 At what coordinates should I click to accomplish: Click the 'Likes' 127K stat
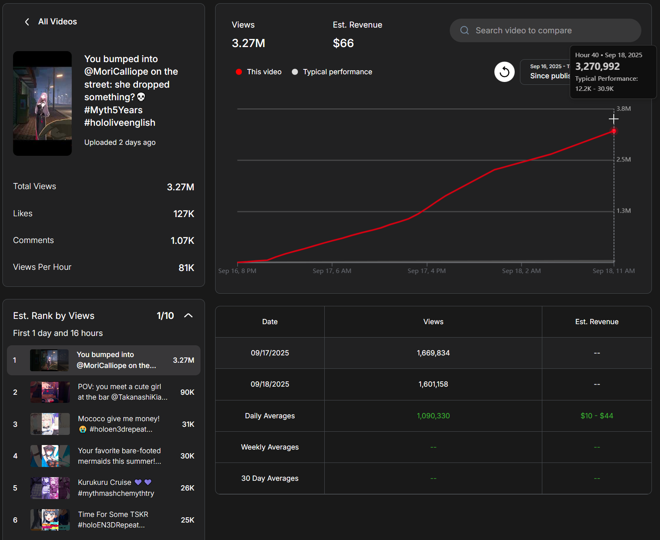[x=104, y=213]
